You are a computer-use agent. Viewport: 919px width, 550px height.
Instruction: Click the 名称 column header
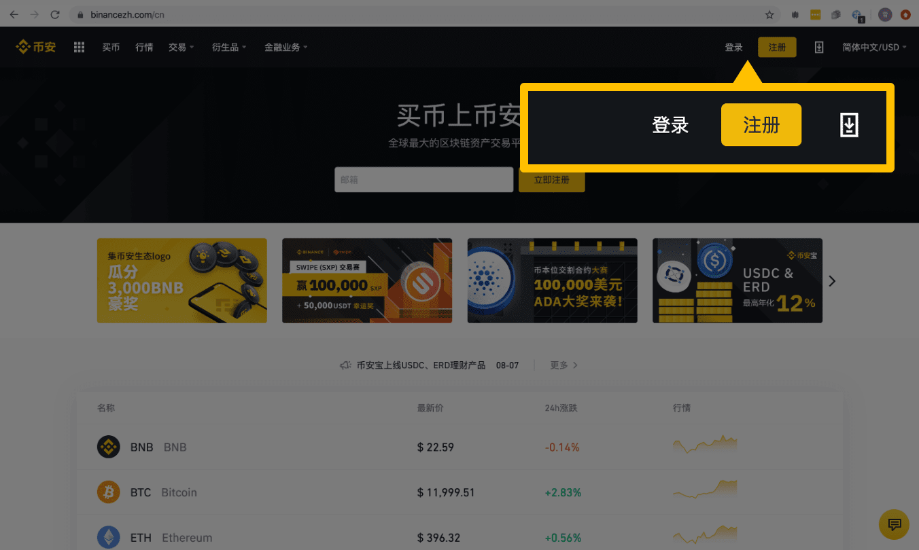pos(106,408)
